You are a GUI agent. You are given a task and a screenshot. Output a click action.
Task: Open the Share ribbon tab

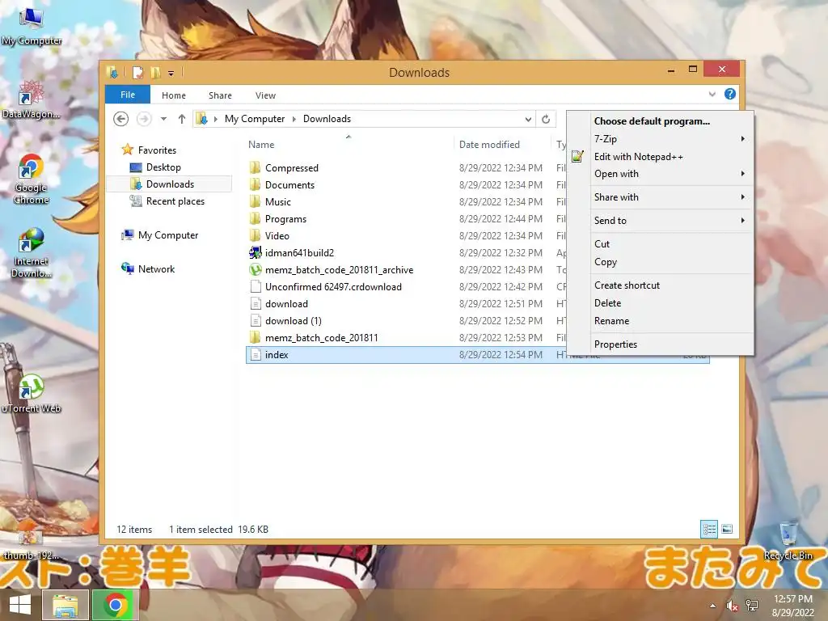220,95
